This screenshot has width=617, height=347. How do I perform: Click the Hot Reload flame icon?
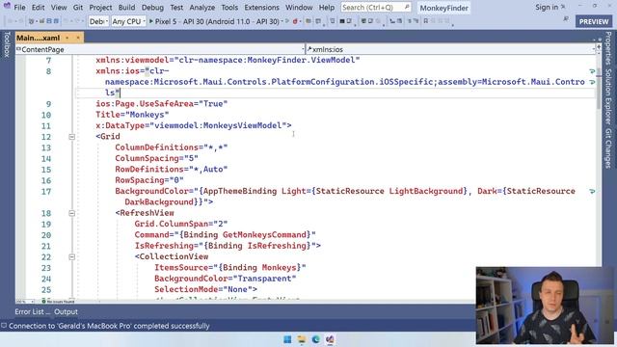(x=295, y=21)
